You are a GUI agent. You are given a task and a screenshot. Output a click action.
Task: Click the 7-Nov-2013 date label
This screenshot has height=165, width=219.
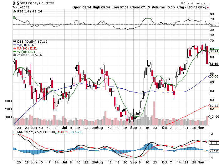pos(21,7)
